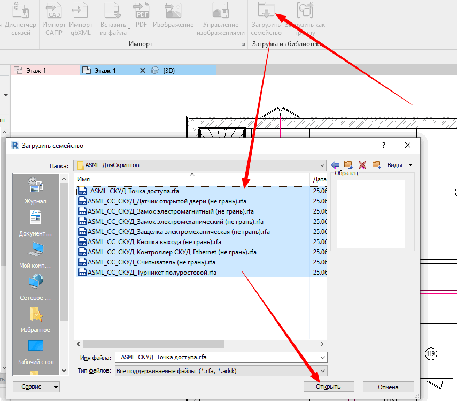This screenshot has width=457, height=401.
Task: Open Документы places shortcut
Action: tap(35, 223)
